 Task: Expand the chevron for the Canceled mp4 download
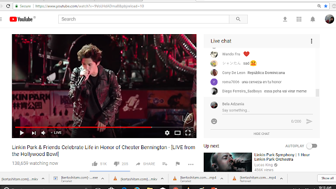[222, 178]
